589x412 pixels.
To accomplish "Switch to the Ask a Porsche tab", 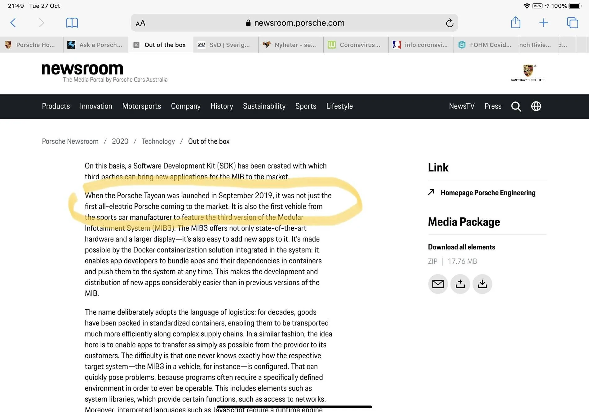I will 96,45.
